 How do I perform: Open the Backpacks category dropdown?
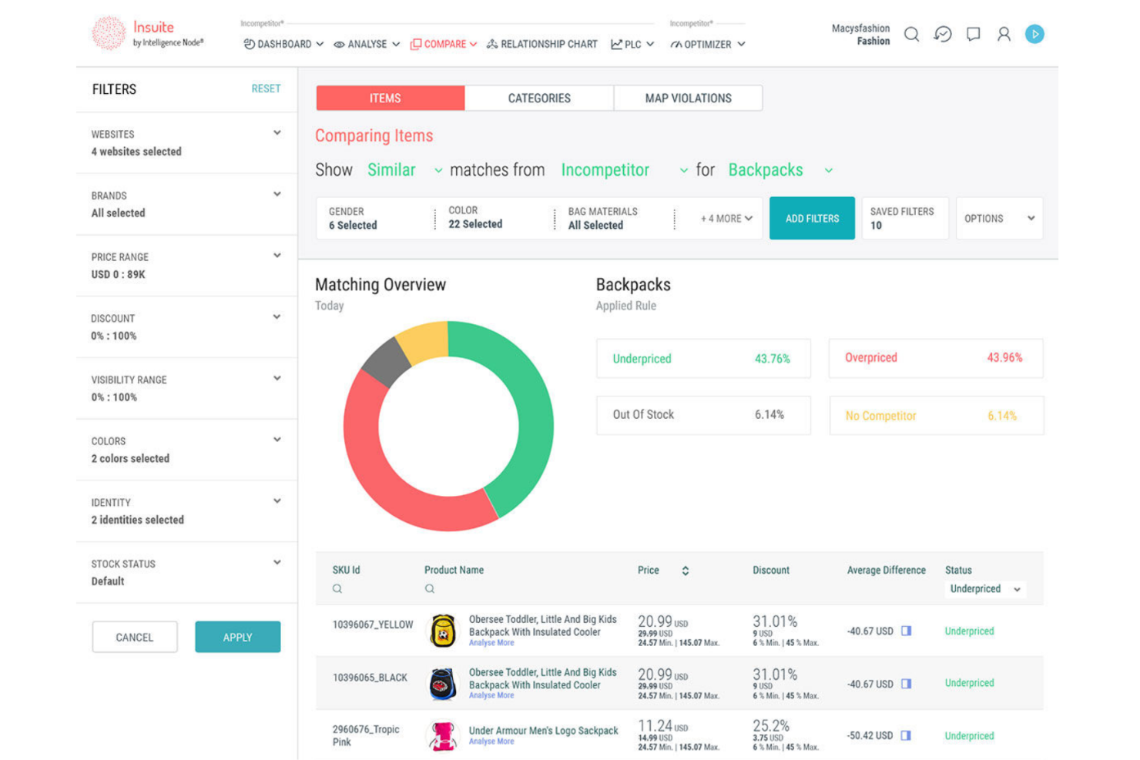point(780,170)
